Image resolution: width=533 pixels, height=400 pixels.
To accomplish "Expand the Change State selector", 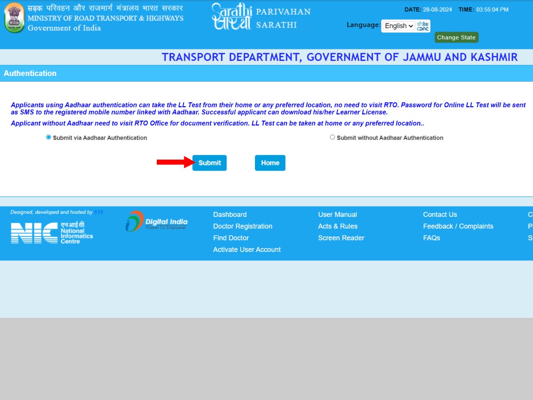I will click(456, 37).
